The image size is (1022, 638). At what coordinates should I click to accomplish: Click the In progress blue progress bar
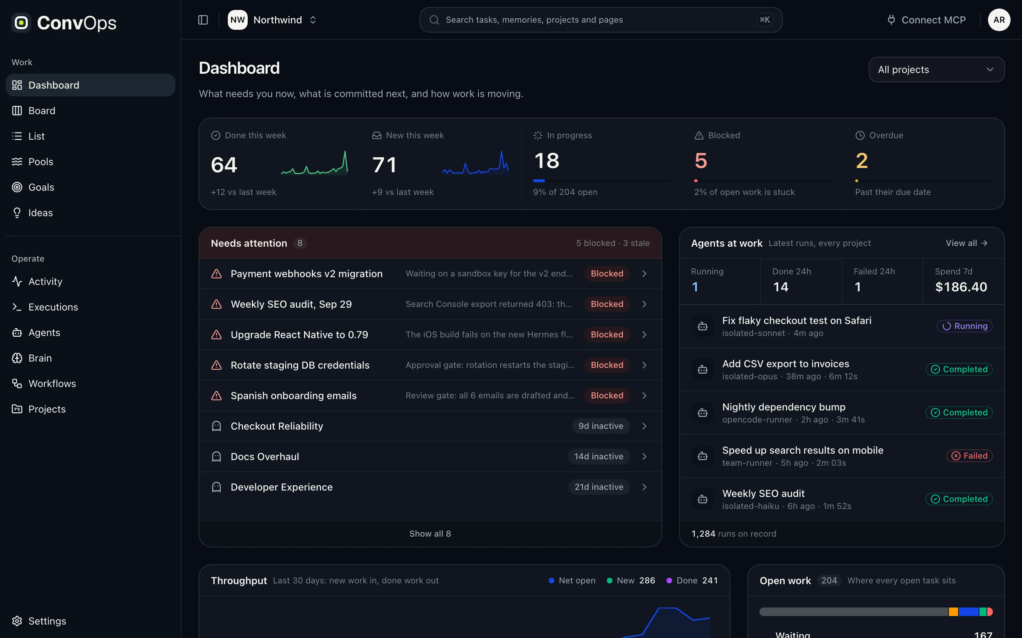[539, 181]
